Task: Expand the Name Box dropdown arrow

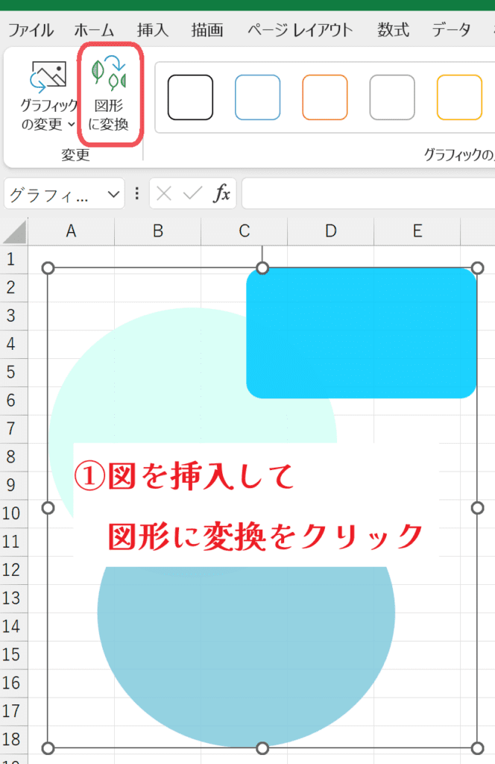Action: click(113, 194)
